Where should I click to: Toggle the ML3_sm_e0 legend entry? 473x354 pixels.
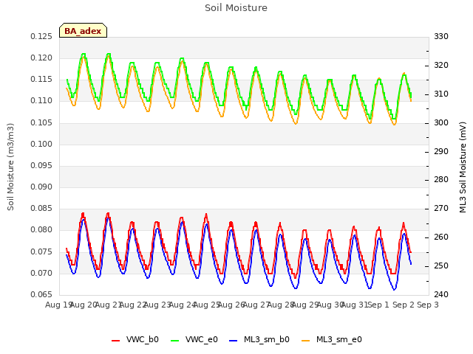point(332,339)
